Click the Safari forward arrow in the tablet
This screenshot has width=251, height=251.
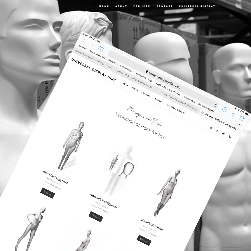[x=92, y=45]
